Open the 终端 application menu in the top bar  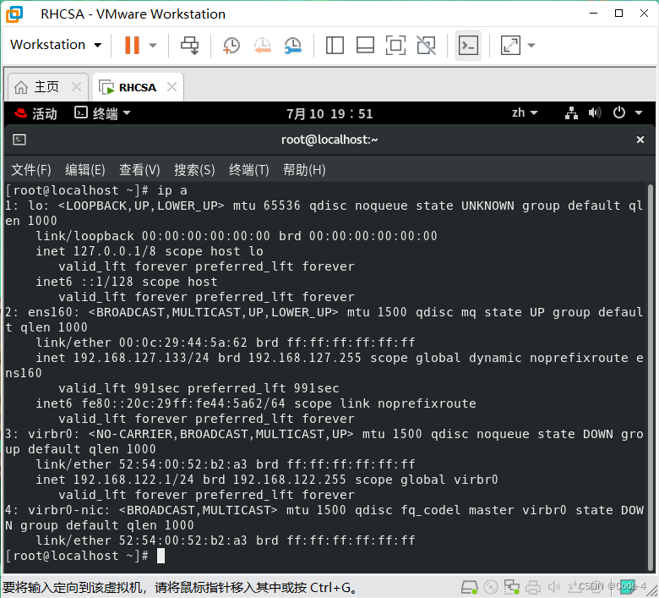coord(102,113)
